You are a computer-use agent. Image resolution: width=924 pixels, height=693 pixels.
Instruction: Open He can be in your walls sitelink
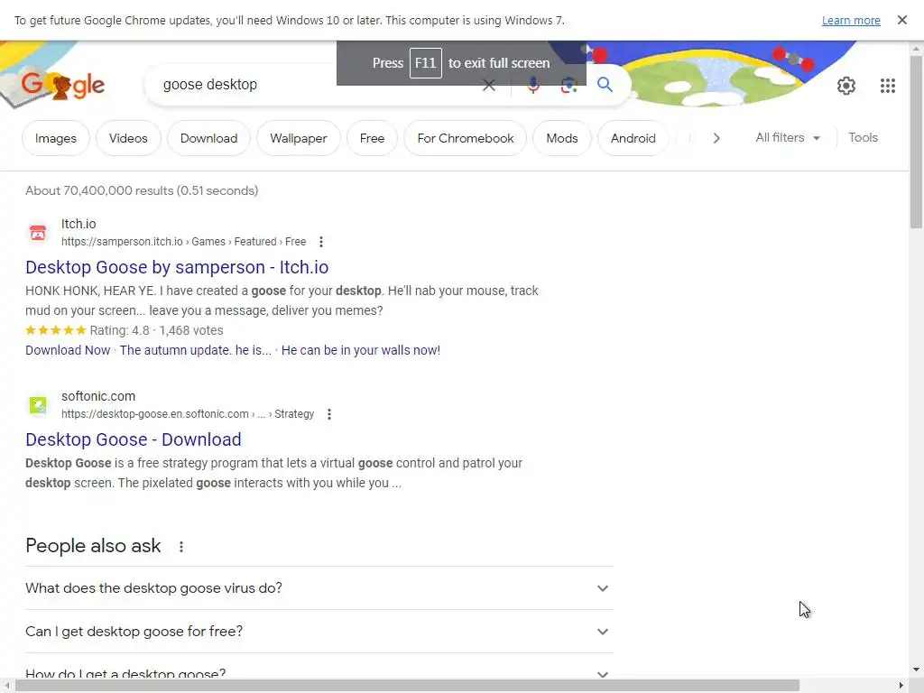click(361, 351)
